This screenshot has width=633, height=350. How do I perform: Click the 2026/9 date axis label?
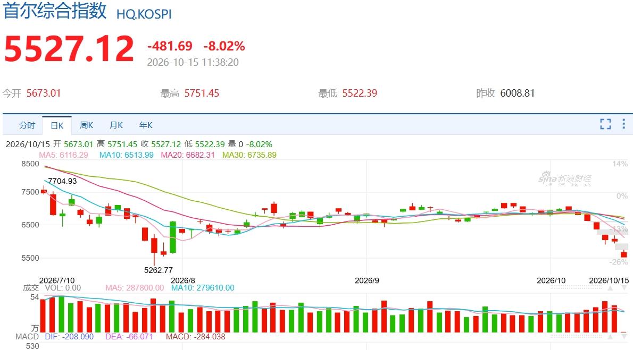tap(367, 280)
